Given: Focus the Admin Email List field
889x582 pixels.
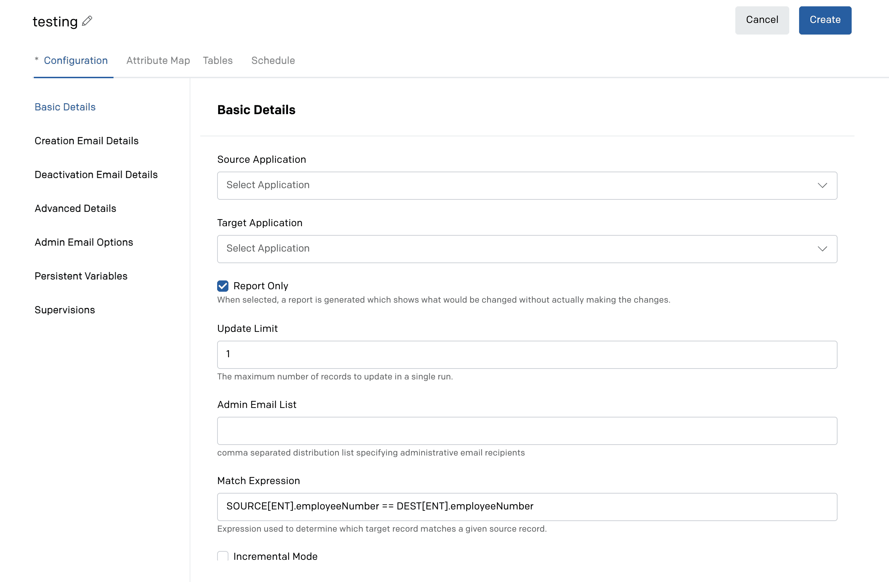Looking at the screenshot, I should 527,431.
